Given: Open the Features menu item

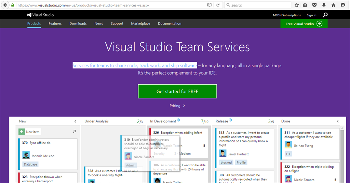Looking at the screenshot, I should [x=55, y=24].
